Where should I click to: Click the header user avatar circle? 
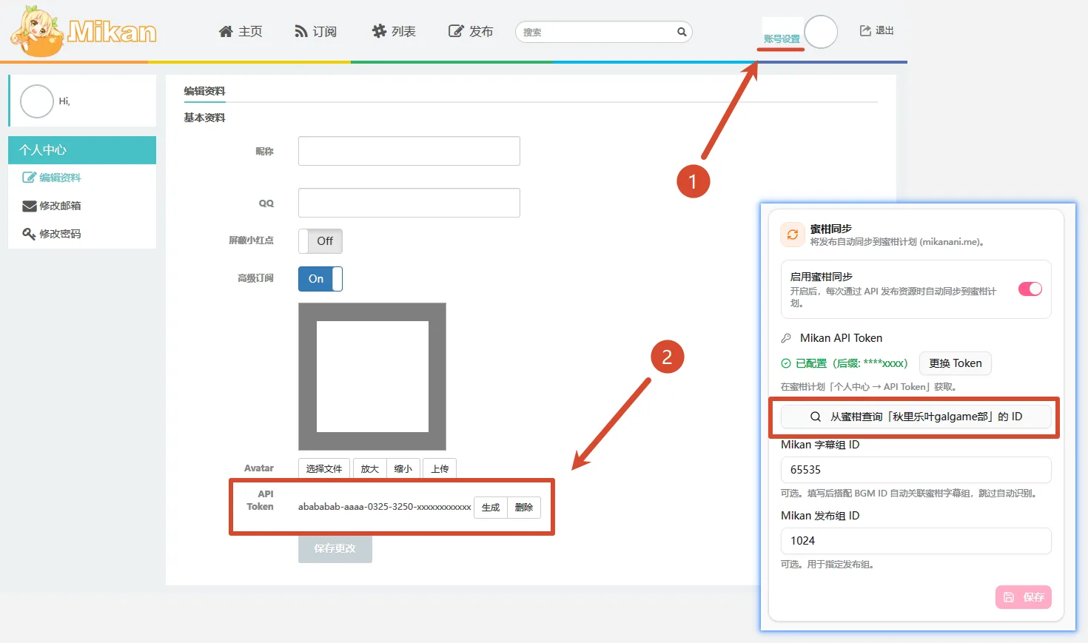click(x=821, y=32)
